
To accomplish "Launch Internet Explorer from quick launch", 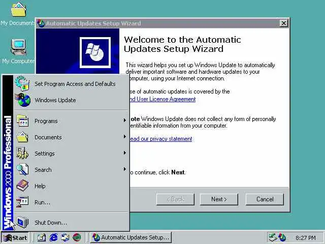I will point(53,237).
